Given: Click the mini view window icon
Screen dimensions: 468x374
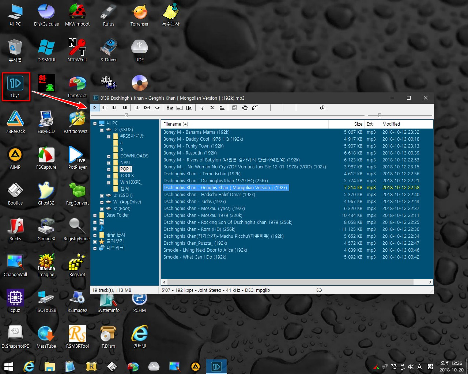Looking at the screenshot, I should pos(180,108).
